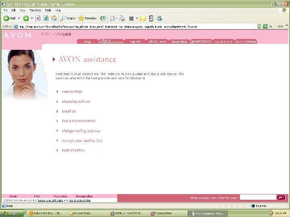Screen dimensions: 290x217
Task: Select the order tracking tab
Action: 246,41
